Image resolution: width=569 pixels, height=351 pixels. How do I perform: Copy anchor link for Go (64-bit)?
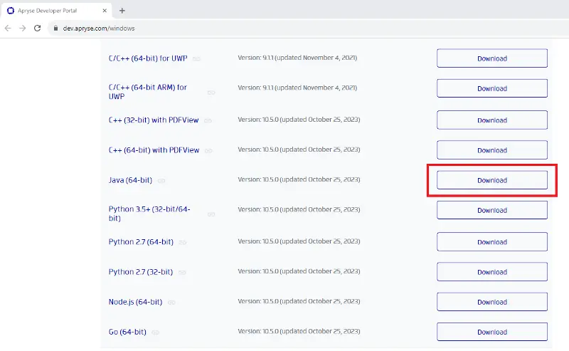pyautogui.click(x=155, y=332)
